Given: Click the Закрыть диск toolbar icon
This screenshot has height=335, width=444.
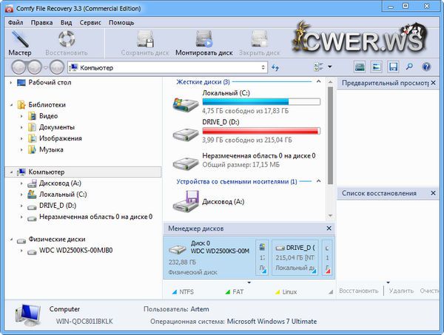Looking at the screenshot, I should [259, 39].
